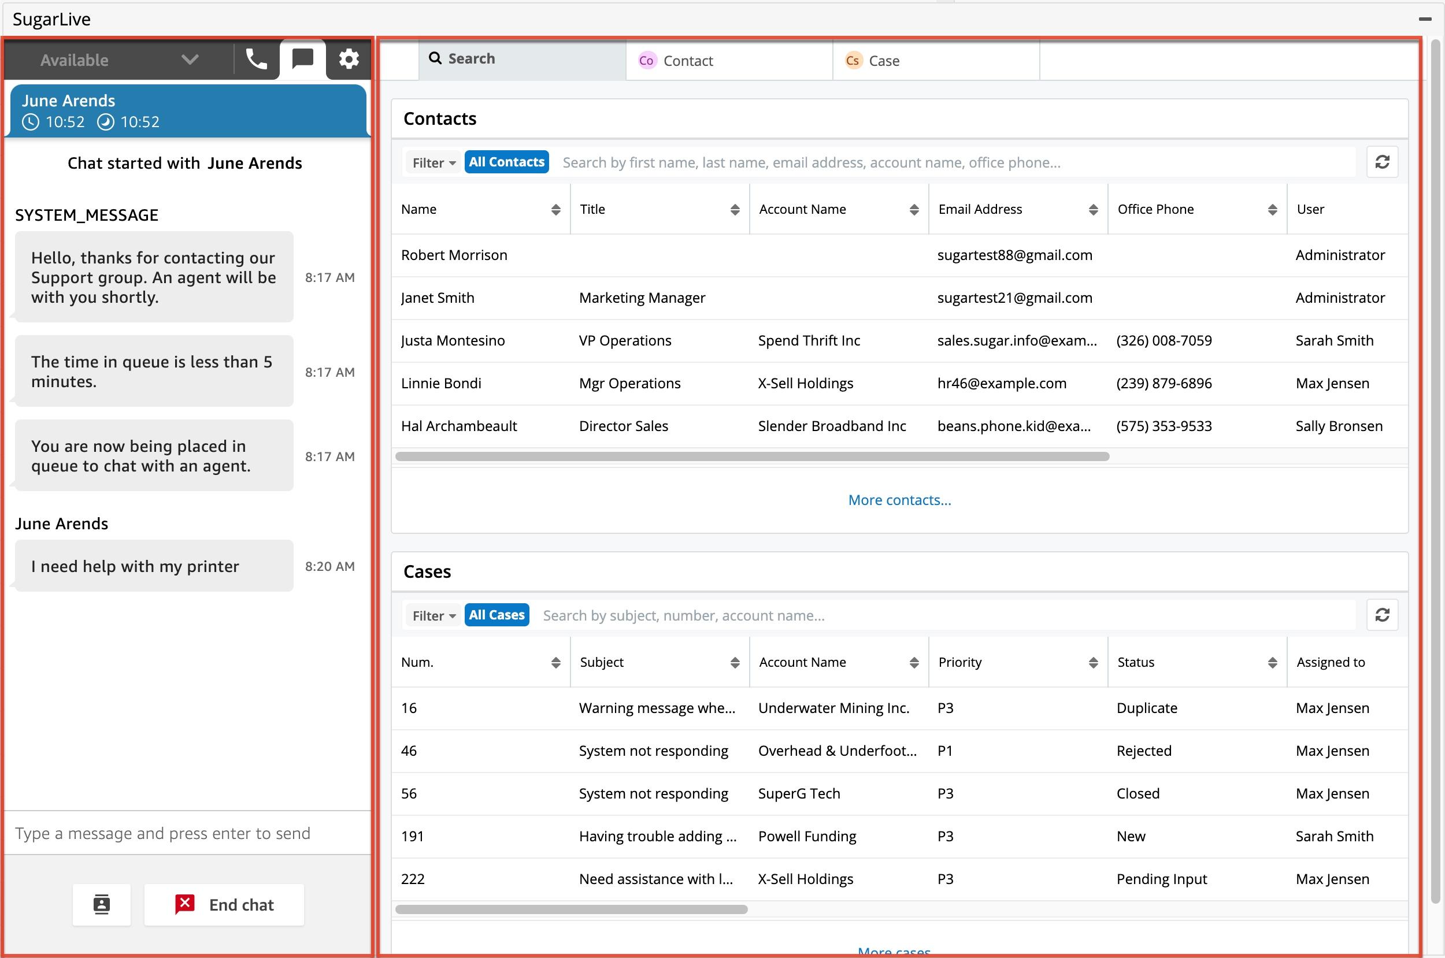Refresh the Cases list
The height and width of the screenshot is (958, 1445).
coord(1382,615)
